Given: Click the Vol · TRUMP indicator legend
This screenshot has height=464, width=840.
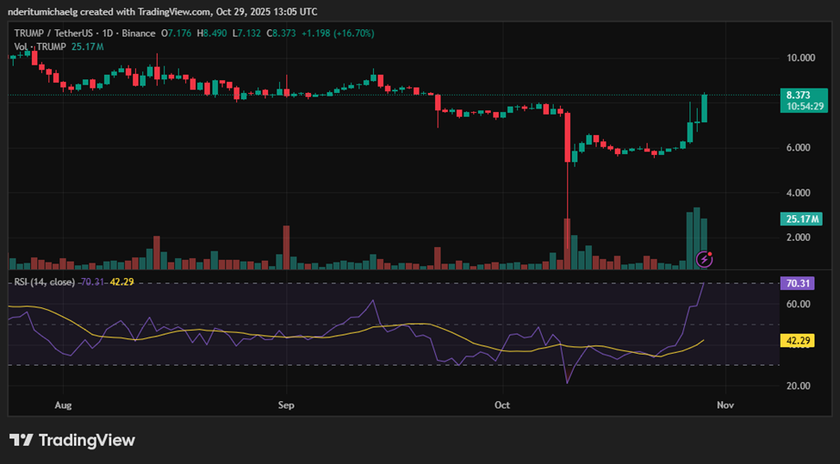Looking at the screenshot, I should point(40,47).
